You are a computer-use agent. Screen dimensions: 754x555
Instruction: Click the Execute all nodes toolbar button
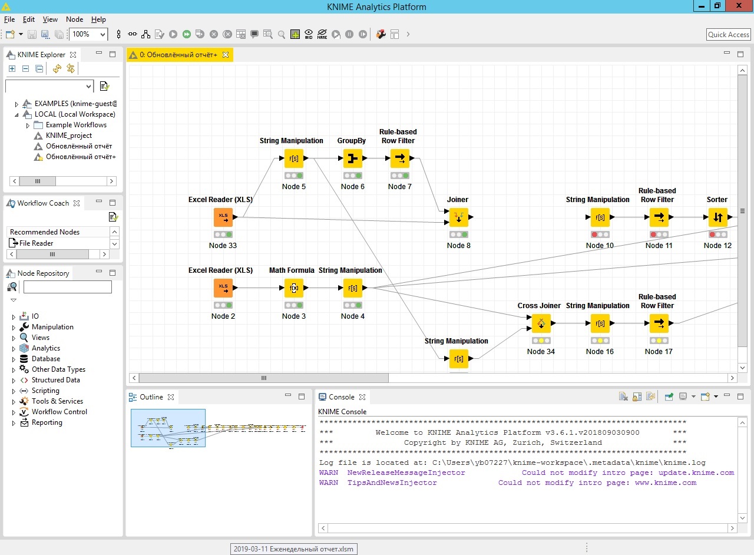click(186, 35)
